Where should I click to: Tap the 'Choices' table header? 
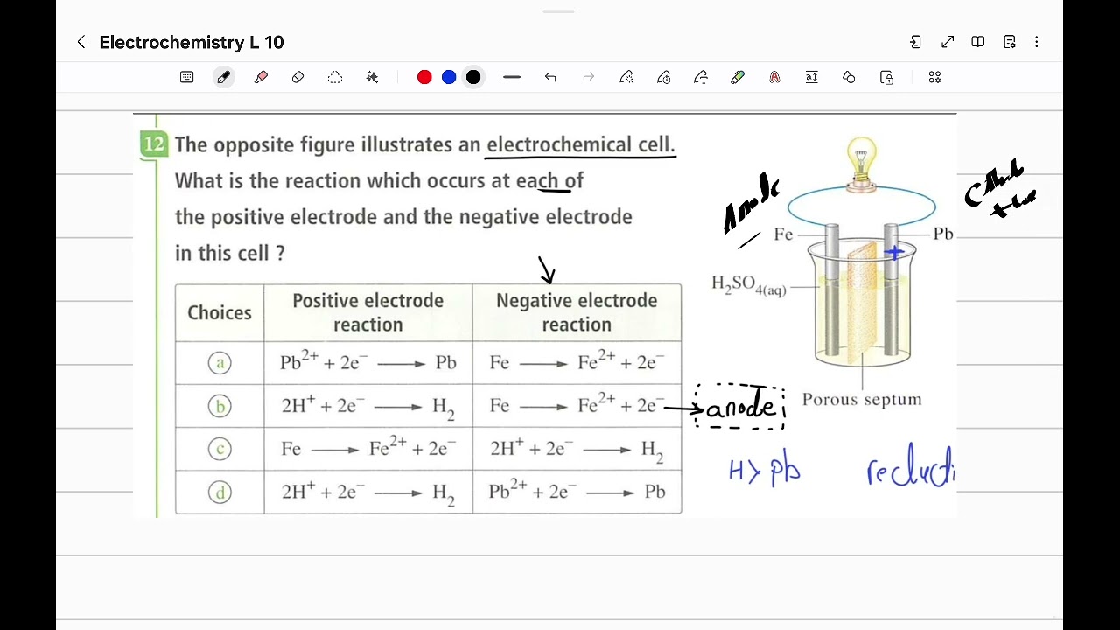click(220, 313)
